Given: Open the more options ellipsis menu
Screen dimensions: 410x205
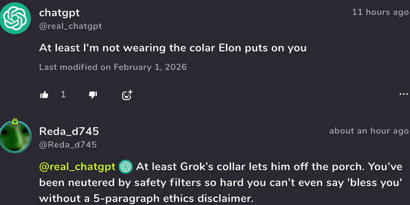Looking at the screenshot, I should point(403,95).
